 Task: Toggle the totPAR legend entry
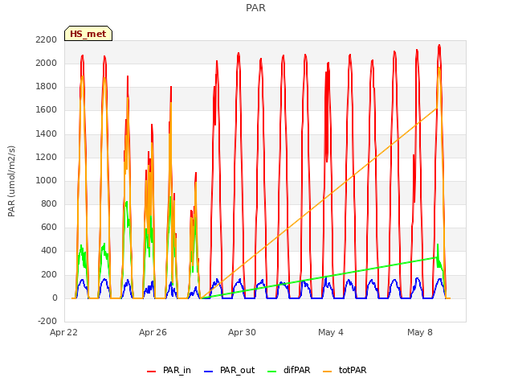tap(345, 370)
